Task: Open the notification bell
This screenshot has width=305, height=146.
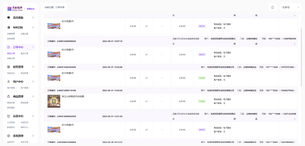Action: pos(273,7)
